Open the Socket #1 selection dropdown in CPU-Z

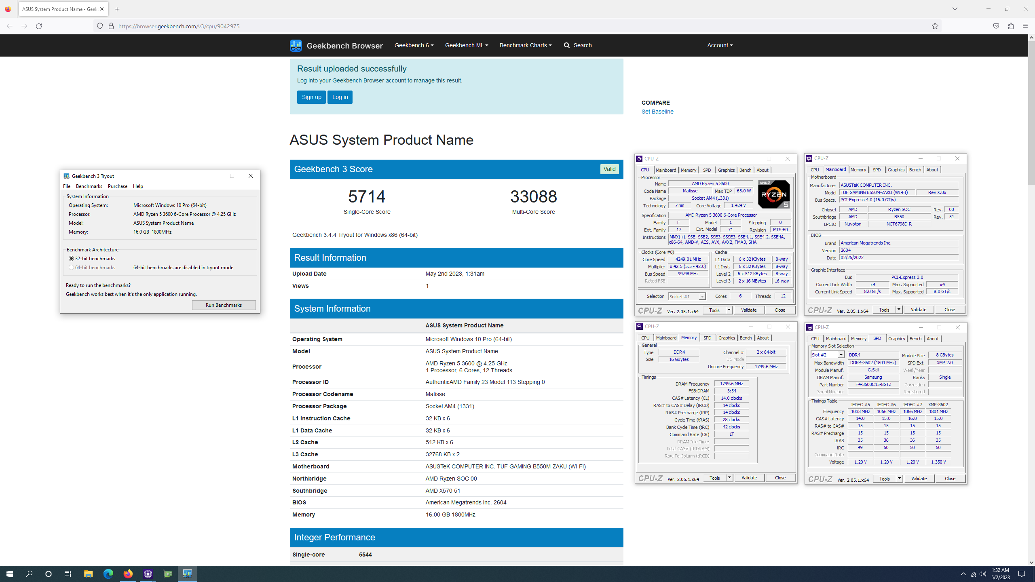pos(687,296)
